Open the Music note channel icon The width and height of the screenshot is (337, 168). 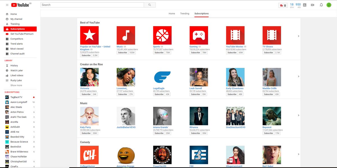tap(126, 35)
